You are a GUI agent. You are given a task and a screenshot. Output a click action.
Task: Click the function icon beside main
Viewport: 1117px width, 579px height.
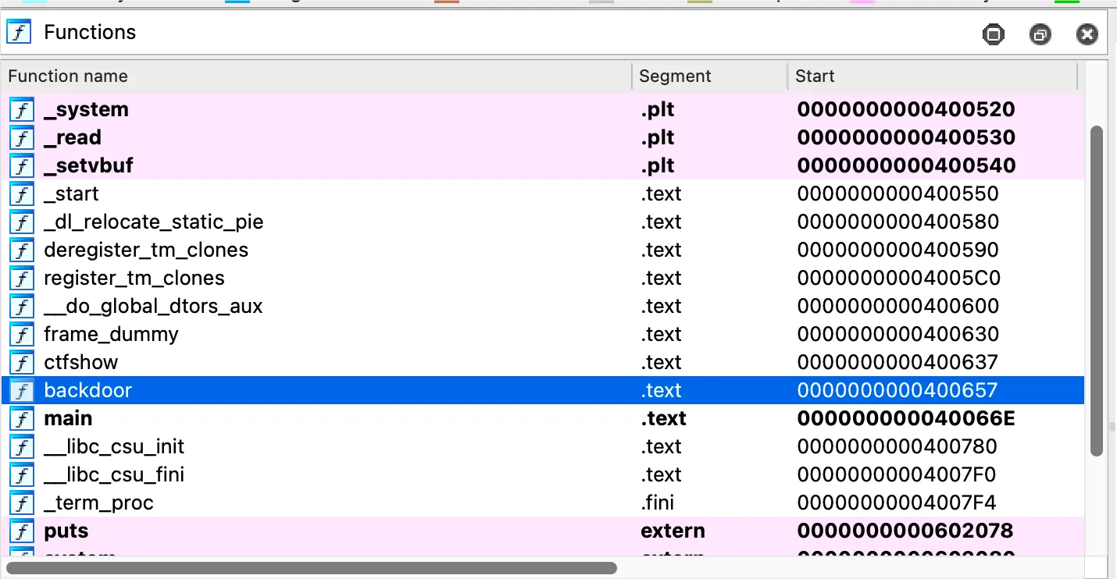click(x=22, y=419)
